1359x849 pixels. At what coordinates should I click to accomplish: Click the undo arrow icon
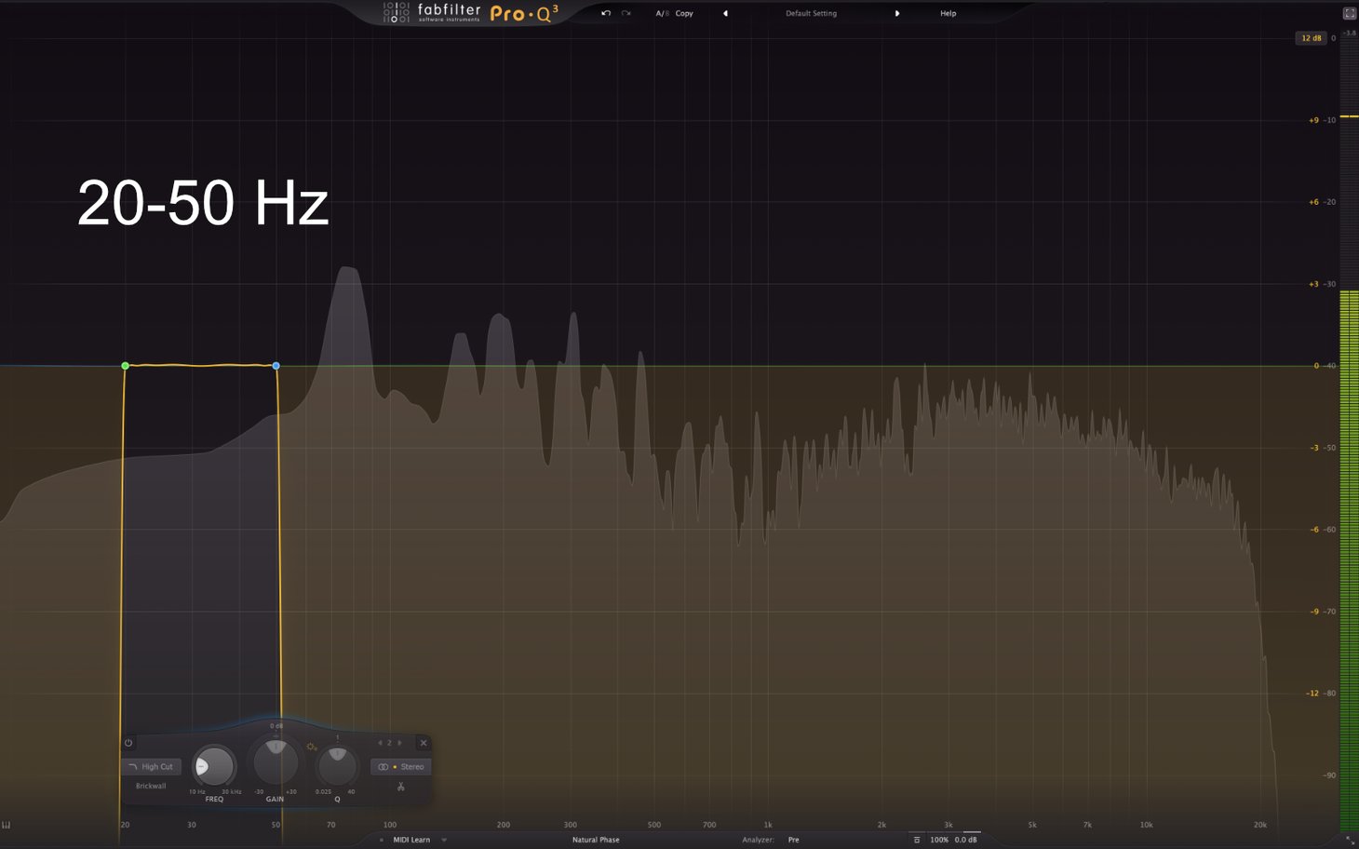pyautogui.click(x=606, y=13)
